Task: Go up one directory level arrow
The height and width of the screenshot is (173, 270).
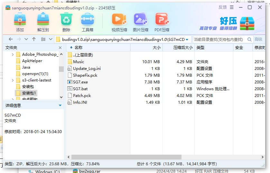Action: point(34,39)
